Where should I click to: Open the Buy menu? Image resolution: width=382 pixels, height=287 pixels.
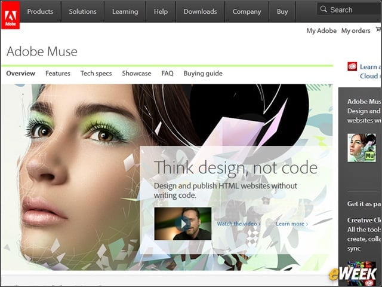[x=282, y=11]
